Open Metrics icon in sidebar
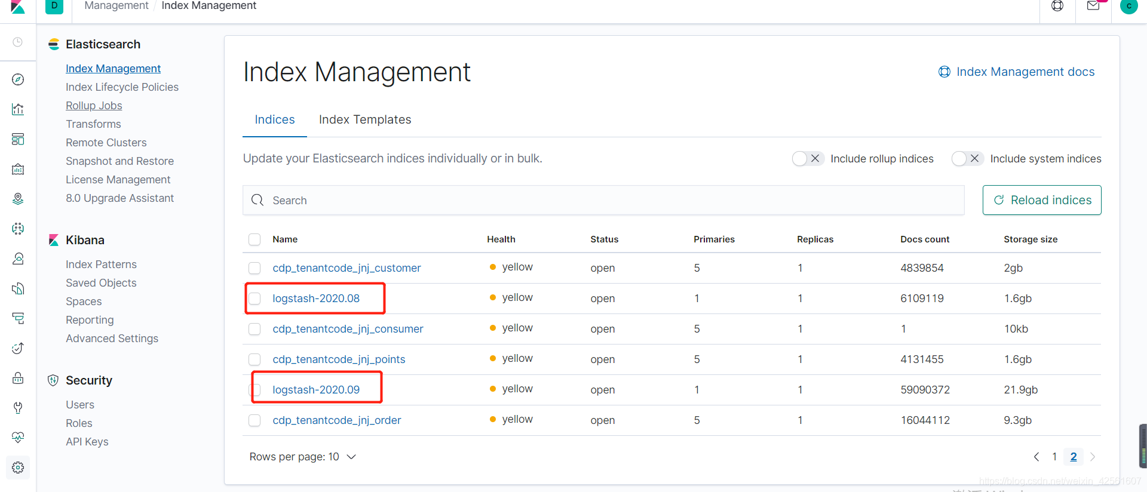1147x492 pixels. (18, 259)
